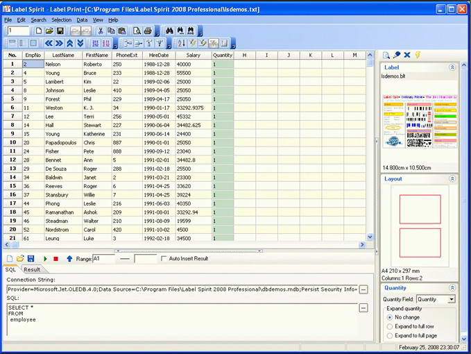Click the first binoculars Find icon
Viewport: 471px width, 354px height.
(x=169, y=31)
